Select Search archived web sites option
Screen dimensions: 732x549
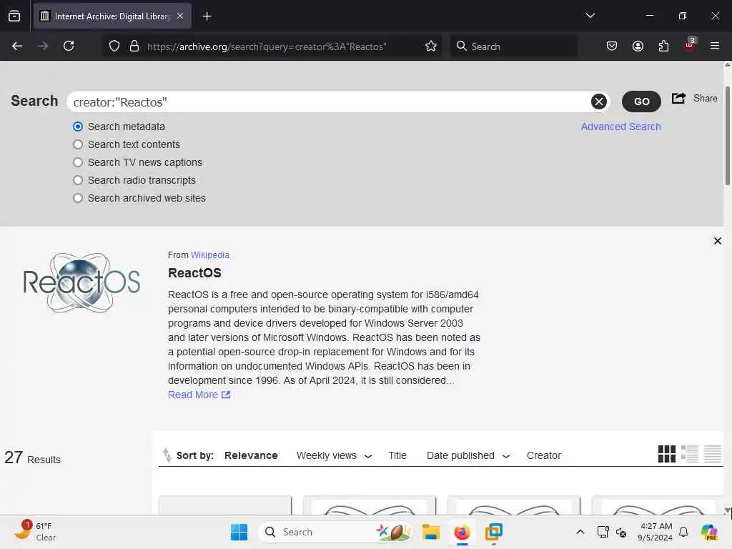pyautogui.click(x=78, y=198)
